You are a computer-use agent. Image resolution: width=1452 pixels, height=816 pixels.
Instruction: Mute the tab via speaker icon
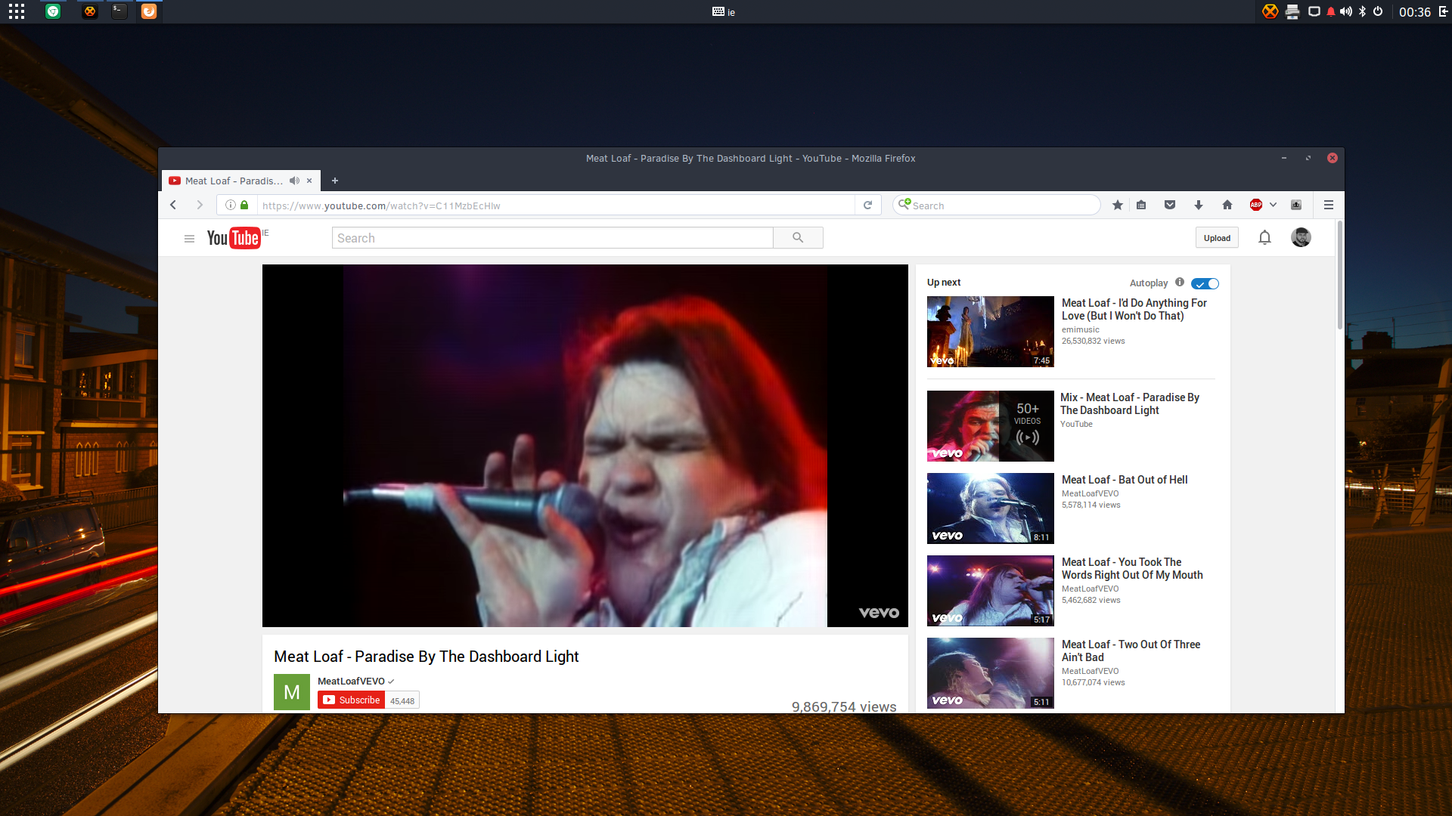[x=294, y=181]
